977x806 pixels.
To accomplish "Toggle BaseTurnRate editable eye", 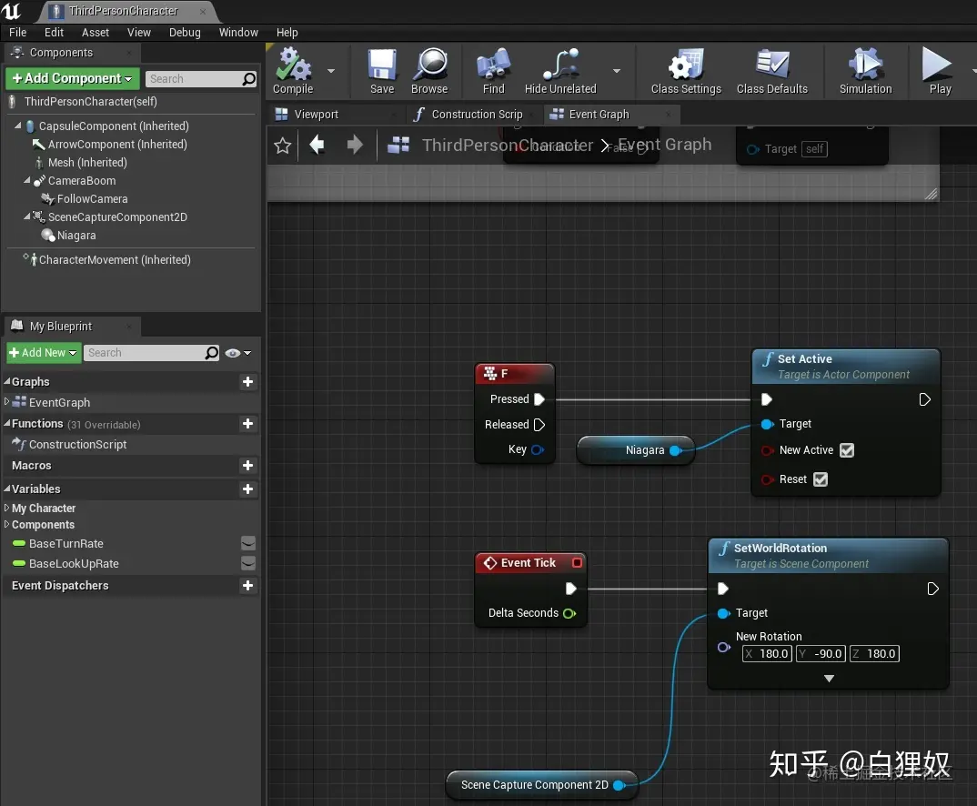I will click(x=248, y=544).
